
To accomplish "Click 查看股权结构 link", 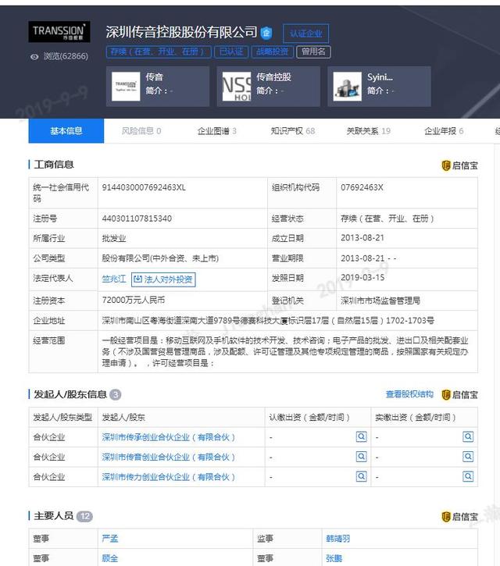I will coord(409,394).
